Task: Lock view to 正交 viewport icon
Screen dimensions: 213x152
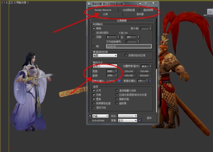Action: (140, 120)
